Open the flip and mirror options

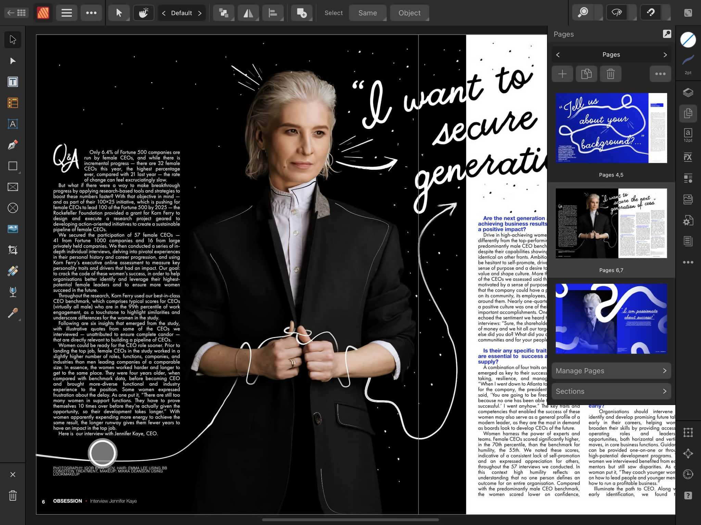(x=248, y=13)
